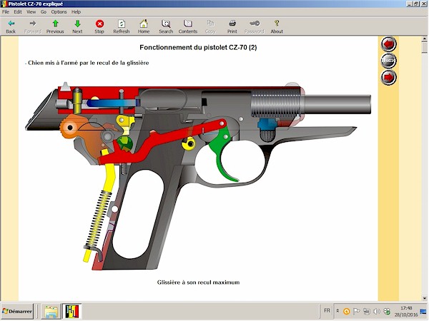Open the Help menu
Image resolution: width=429 pixels, height=321 pixels.
(x=76, y=11)
